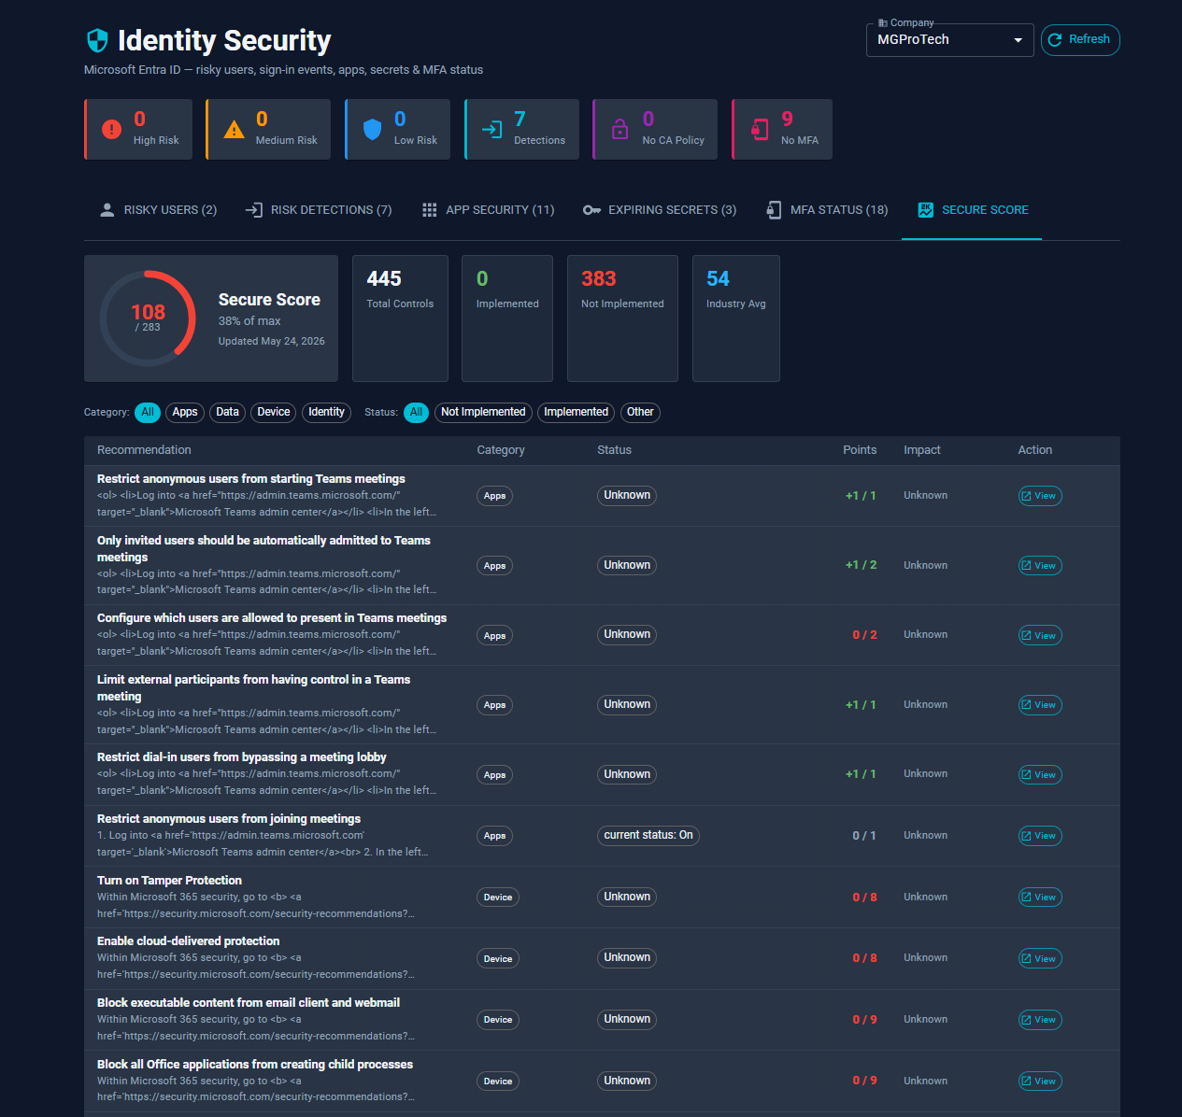Click the '0 / 9' points for Block executable content
The height and width of the screenshot is (1117, 1182).
click(x=864, y=1020)
